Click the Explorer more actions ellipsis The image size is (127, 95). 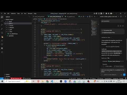tap(30, 17)
